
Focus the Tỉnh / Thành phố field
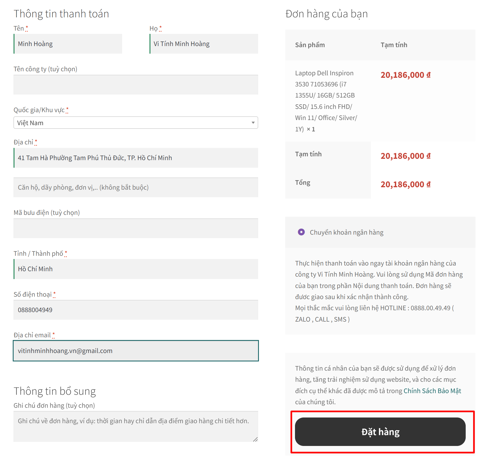point(136,269)
